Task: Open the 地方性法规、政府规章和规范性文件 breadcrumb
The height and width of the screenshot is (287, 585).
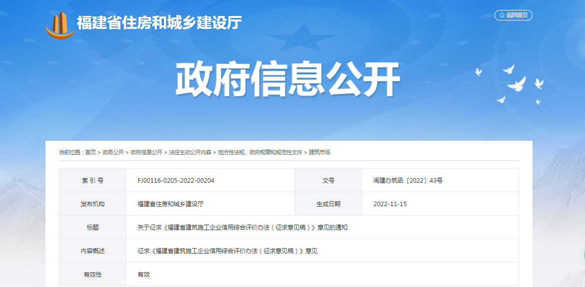Action: 260,152
